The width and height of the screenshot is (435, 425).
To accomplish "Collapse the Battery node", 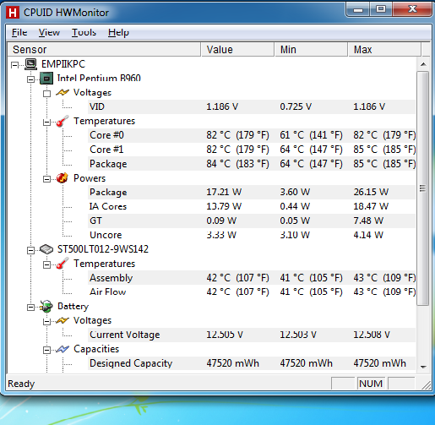I will [x=30, y=308].
